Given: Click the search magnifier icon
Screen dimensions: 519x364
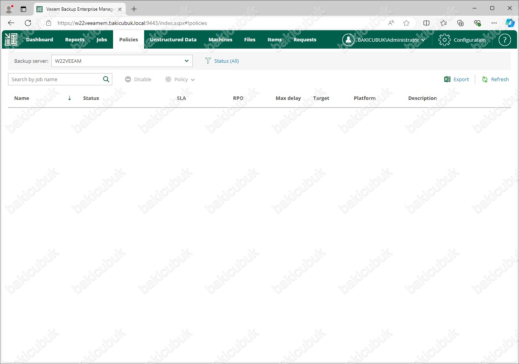Looking at the screenshot, I should pyautogui.click(x=106, y=79).
